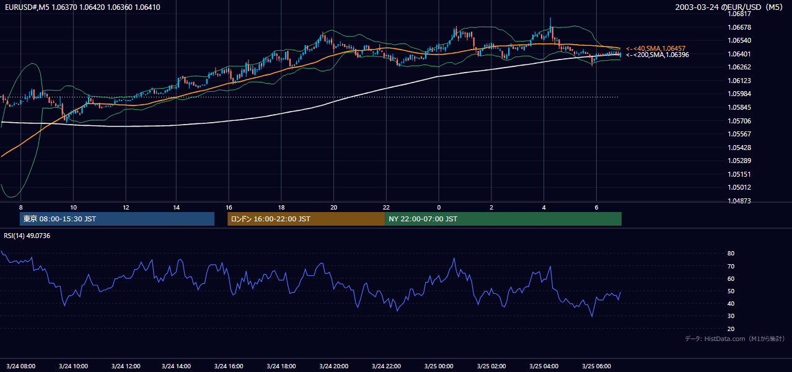Click price axis value 1.06262

point(739,68)
